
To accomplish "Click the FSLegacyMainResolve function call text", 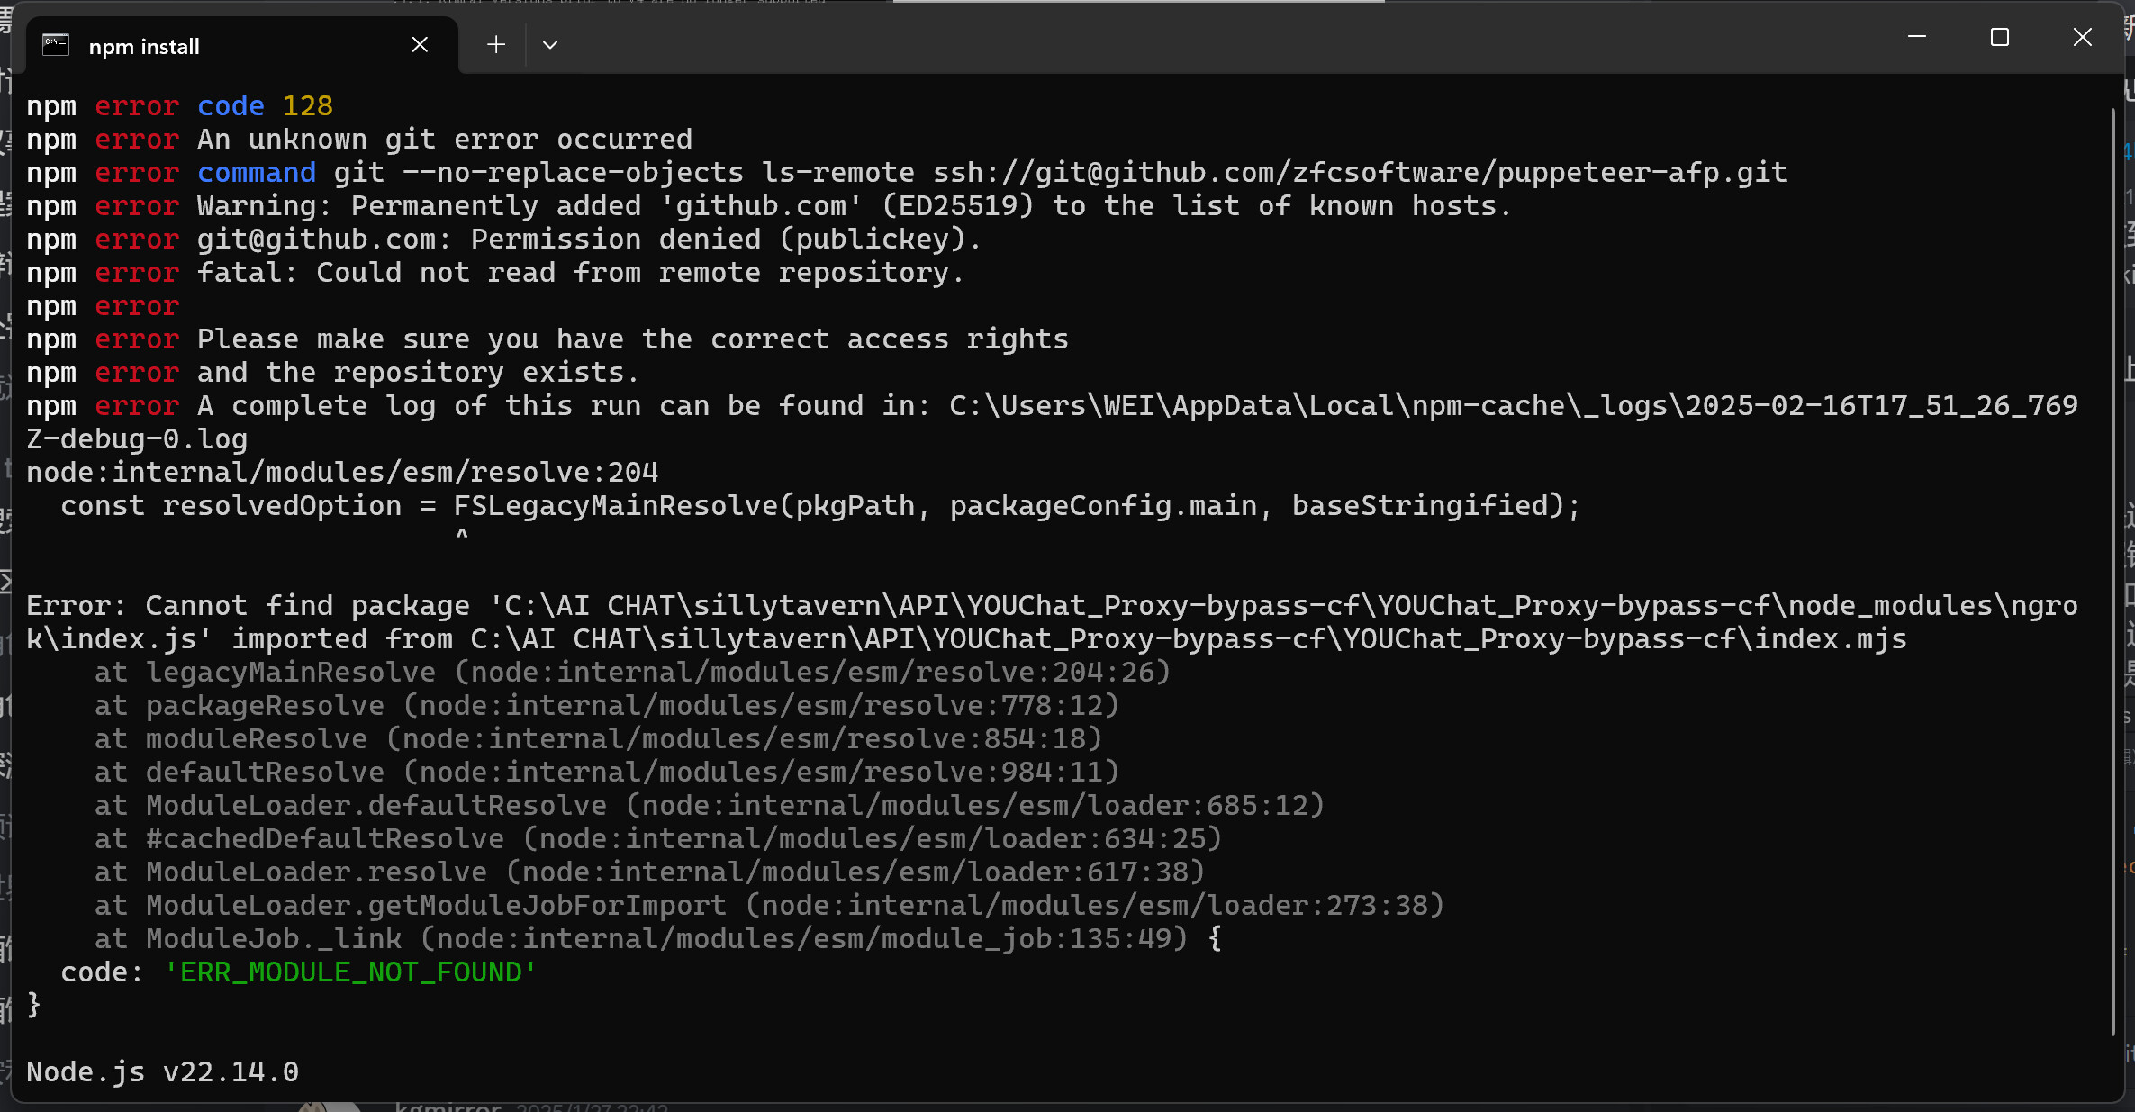I will click(684, 506).
